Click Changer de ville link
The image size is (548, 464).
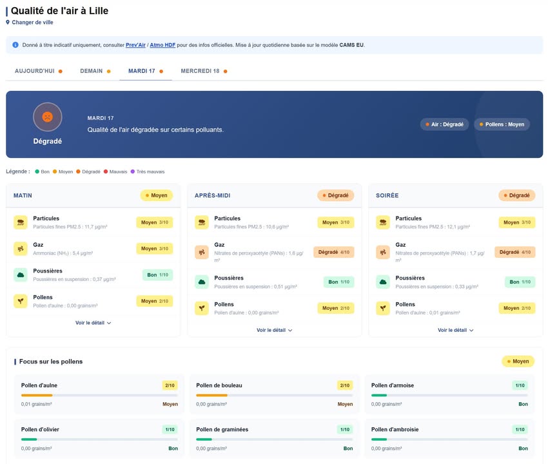(32, 23)
